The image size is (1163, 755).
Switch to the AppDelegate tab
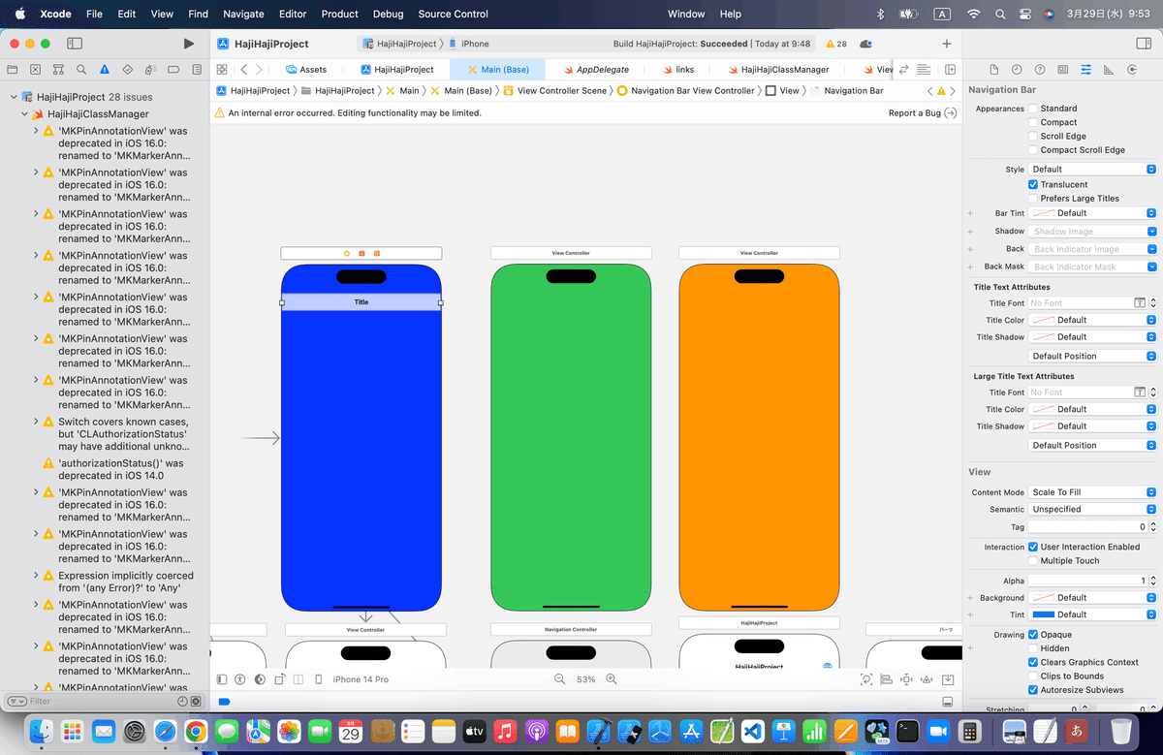coord(595,70)
